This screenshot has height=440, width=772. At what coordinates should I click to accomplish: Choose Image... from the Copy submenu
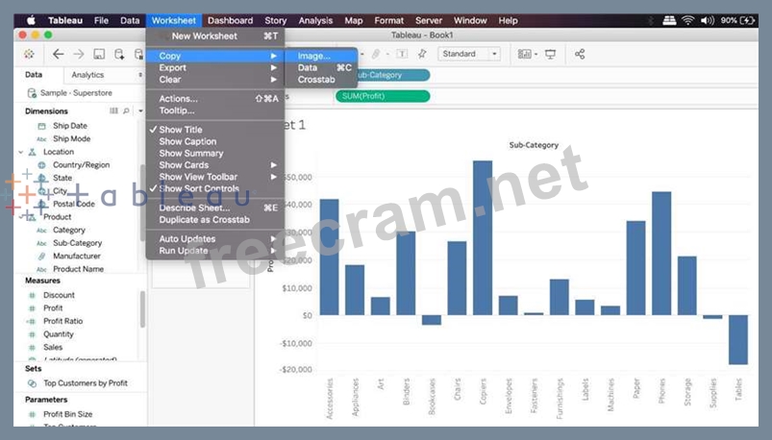pos(314,57)
